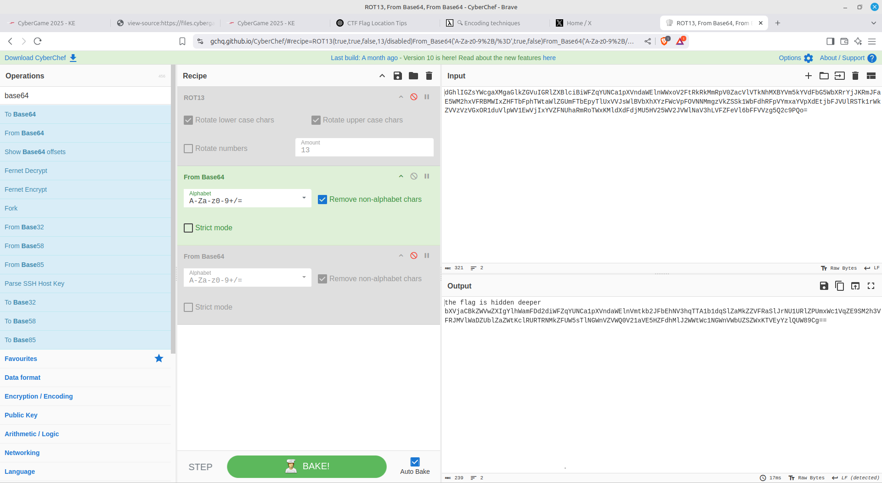This screenshot has height=483, width=882.
Task: Clear the recipe with the trash icon
Action: coord(429,76)
